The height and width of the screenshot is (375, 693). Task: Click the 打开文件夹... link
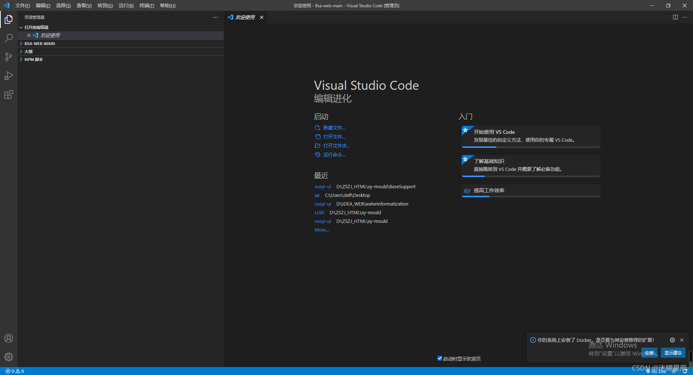click(337, 146)
